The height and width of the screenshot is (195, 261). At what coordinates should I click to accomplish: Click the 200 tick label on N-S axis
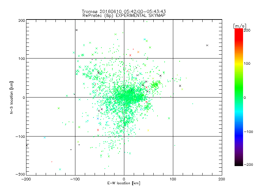[22, 20]
